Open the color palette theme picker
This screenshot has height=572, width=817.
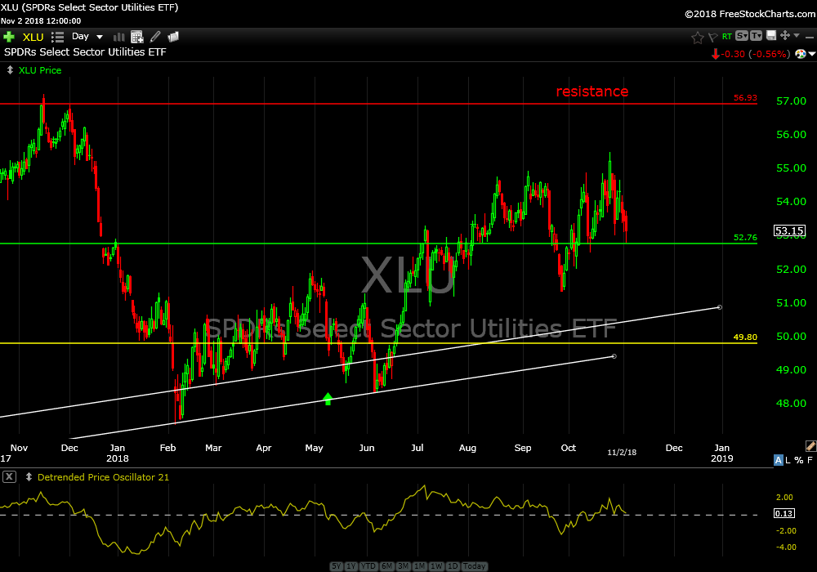point(801,54)
